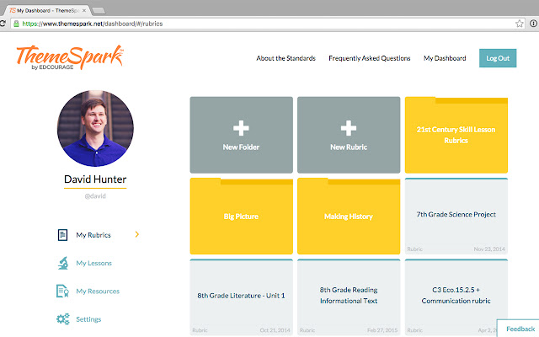Screen dimensions: 539x337
Task: Select My Lessons in the sidebar
Action: (93, 263)
